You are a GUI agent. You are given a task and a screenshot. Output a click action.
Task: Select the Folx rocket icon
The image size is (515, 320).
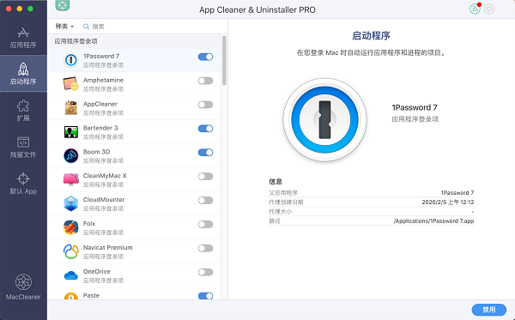pos(70,227)
